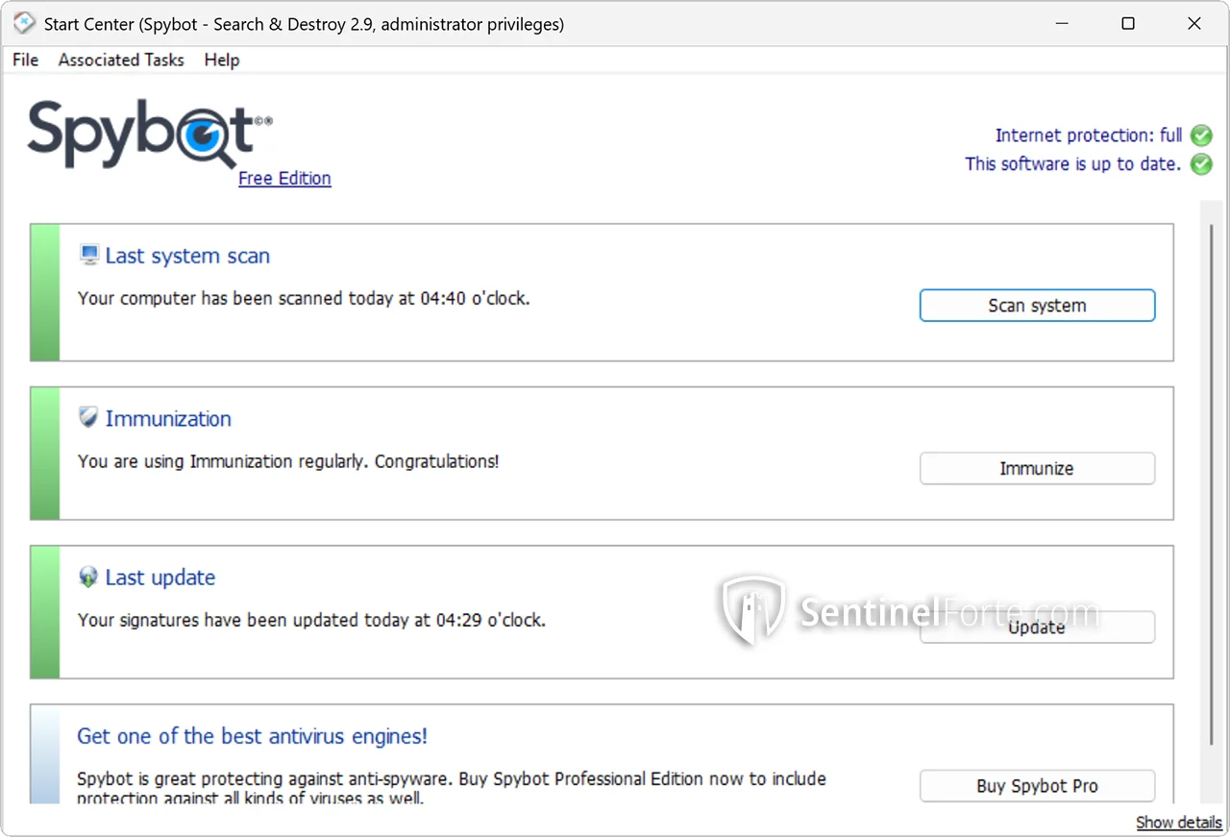Screen dimensions: 1230x837
Task: Maximize the Start Center window
Action: tap(1128, 24)
